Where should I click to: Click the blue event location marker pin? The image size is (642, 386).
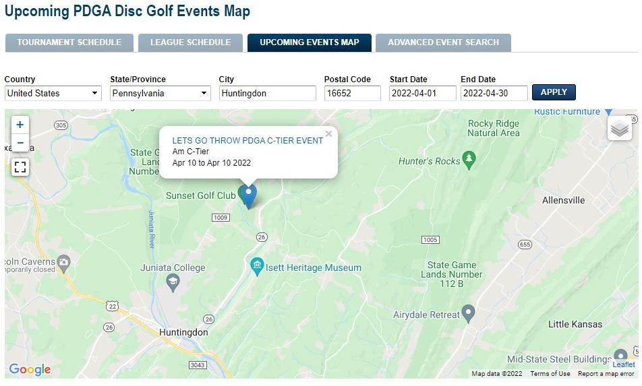pyautogui.click(x=248, y=196)
